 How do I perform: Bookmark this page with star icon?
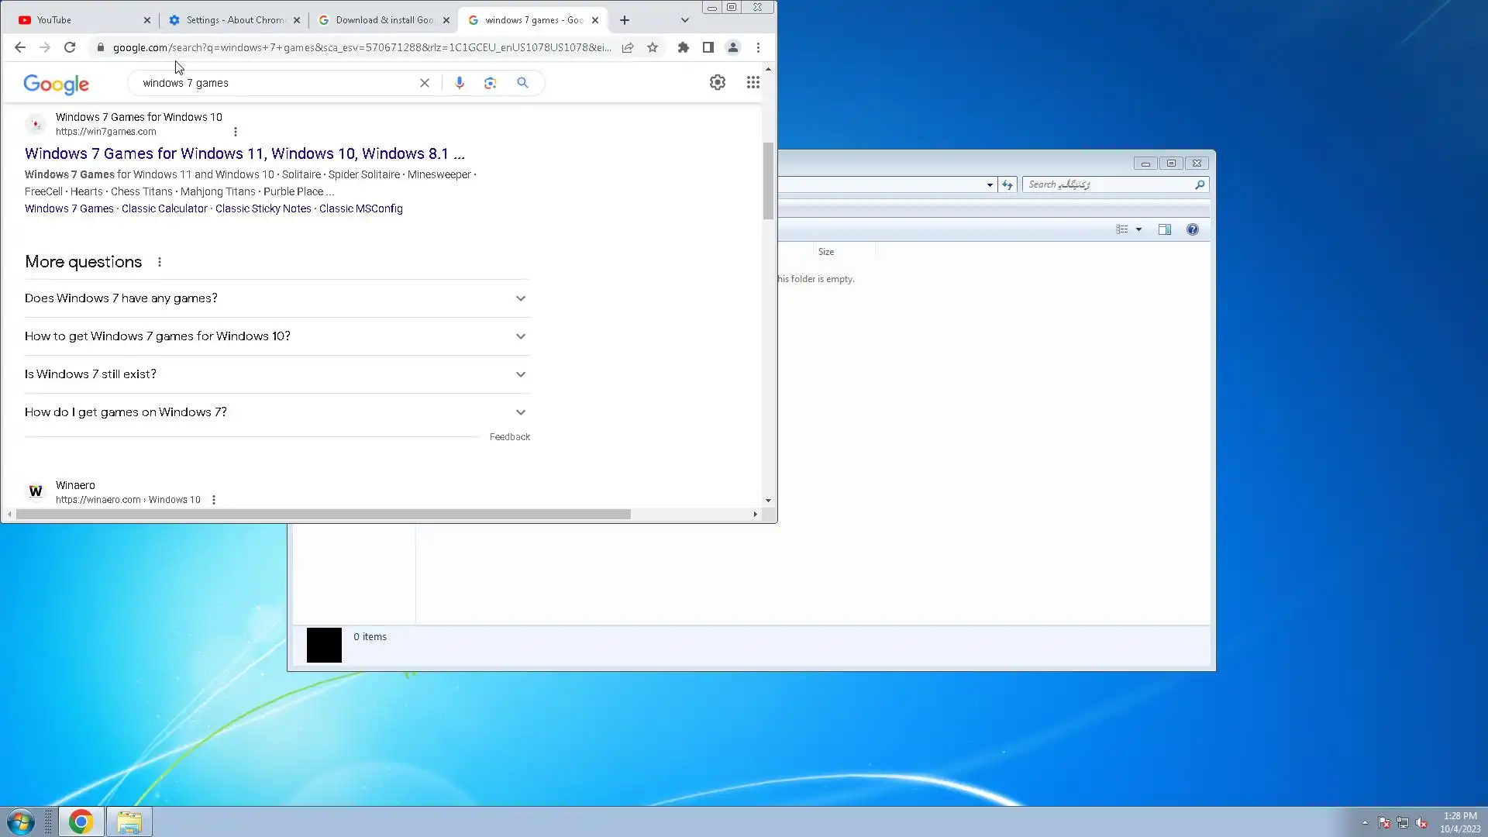653,47
